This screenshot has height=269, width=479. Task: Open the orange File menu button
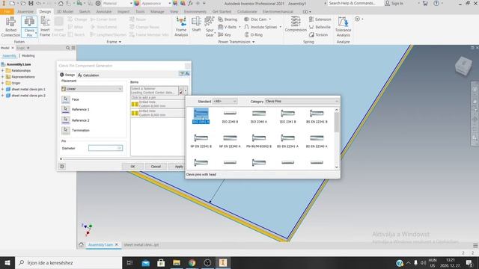tap(7, 12)
